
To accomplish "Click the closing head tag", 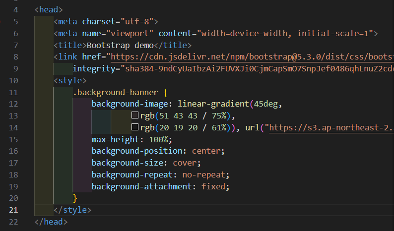I will [x=51, y=222].
